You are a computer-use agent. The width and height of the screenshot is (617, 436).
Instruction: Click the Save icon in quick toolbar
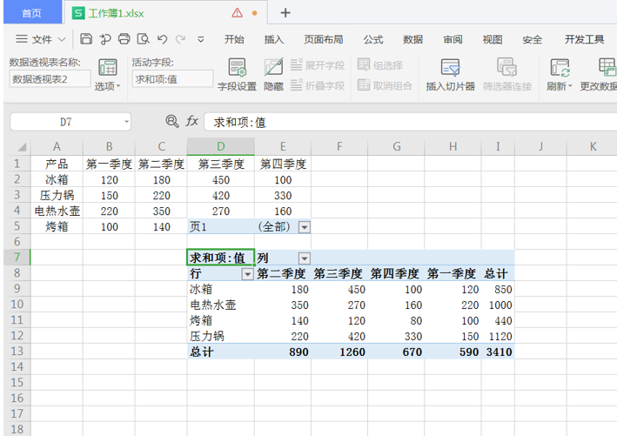click(x=86, y=39)
